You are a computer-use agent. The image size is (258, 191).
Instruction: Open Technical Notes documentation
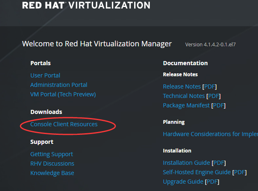[184, 96]
